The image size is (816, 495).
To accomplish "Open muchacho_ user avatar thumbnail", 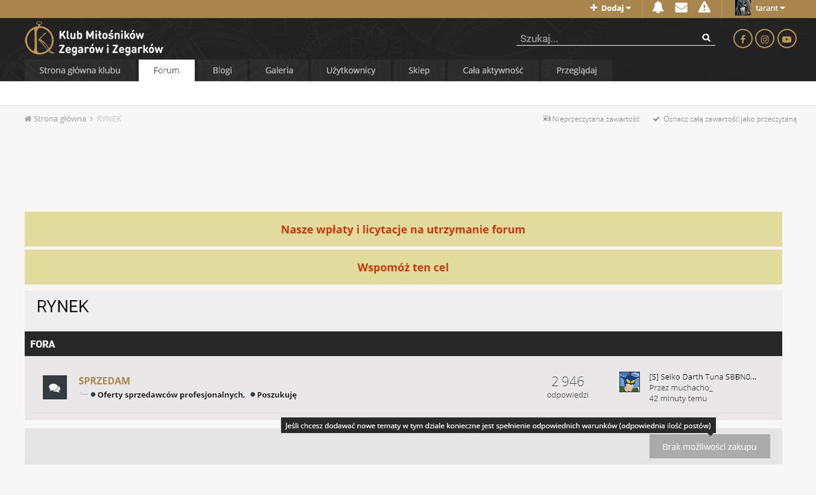I will (x=630, y=382).
